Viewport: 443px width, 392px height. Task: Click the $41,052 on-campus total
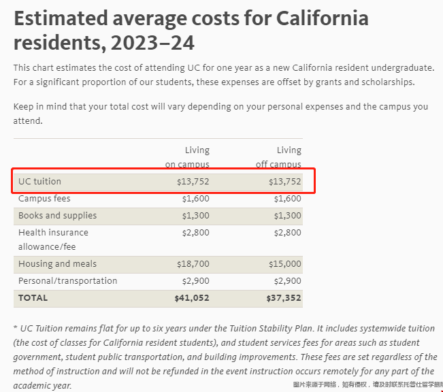click(192, 298)
